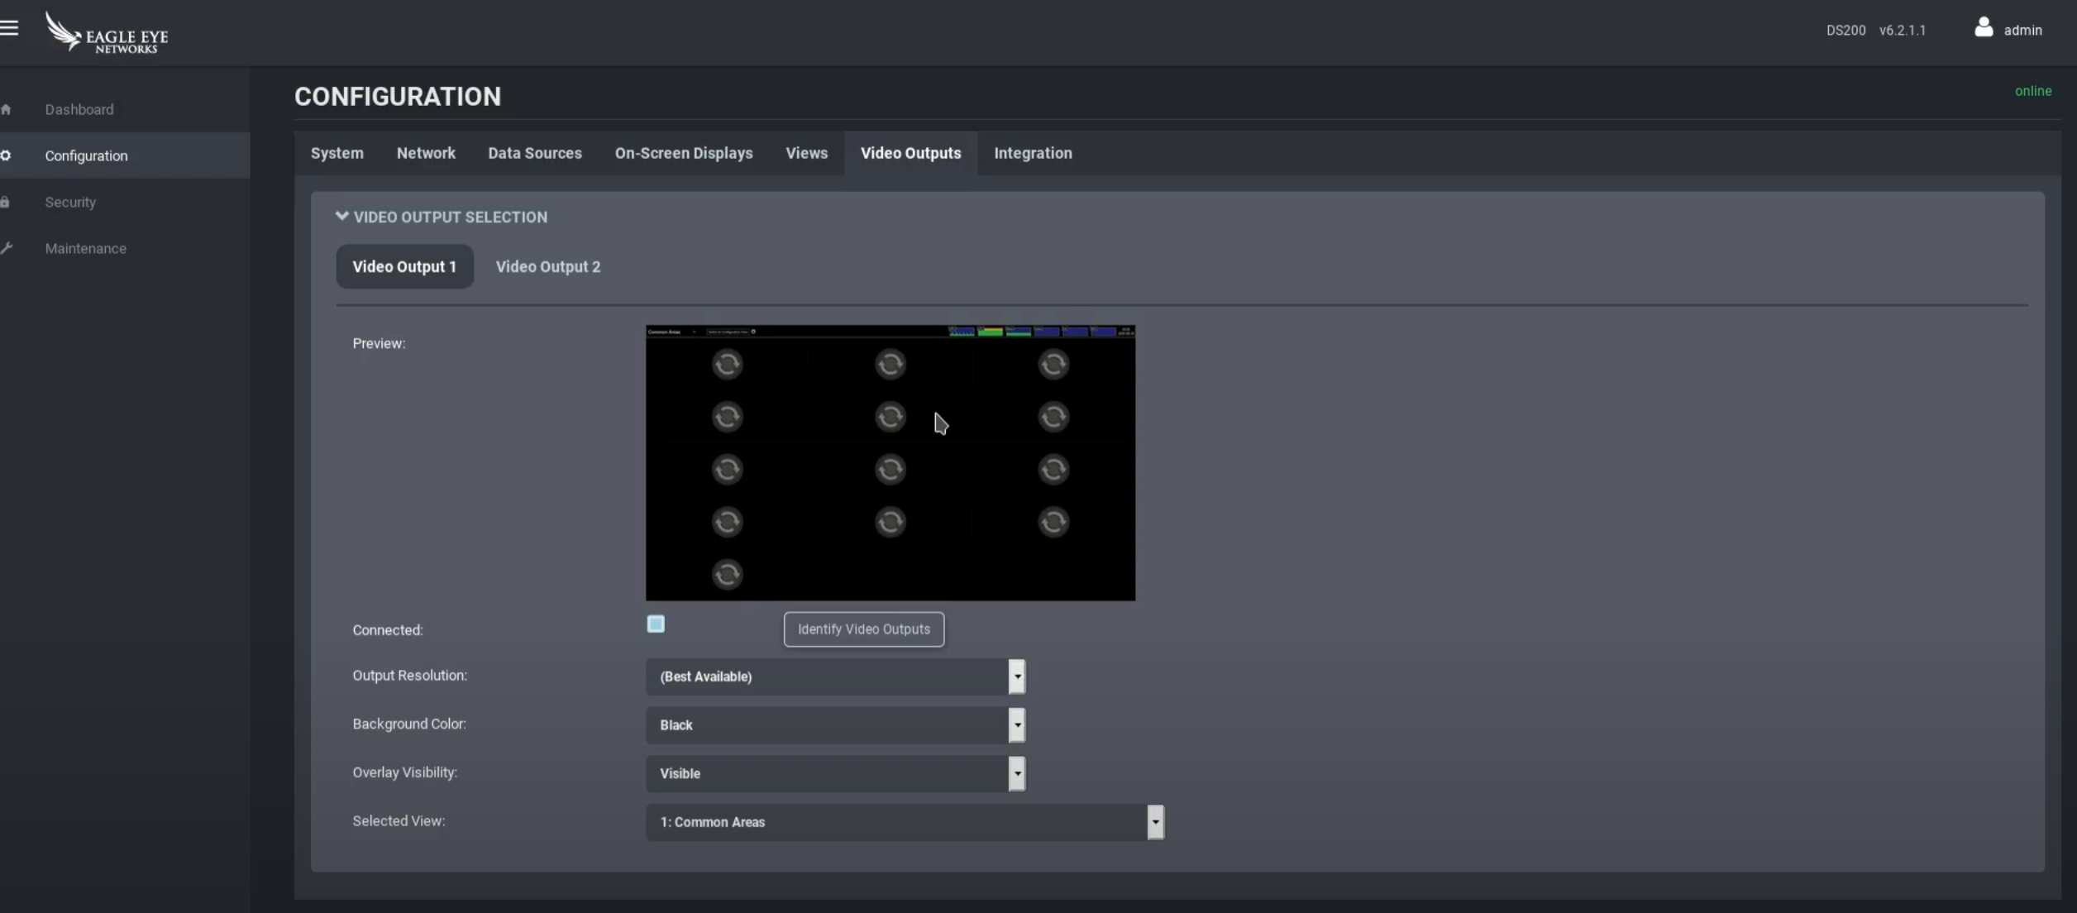
Task: Toggle the Connected checkbox
Action: pyautogui.click(x=655, y=624)
